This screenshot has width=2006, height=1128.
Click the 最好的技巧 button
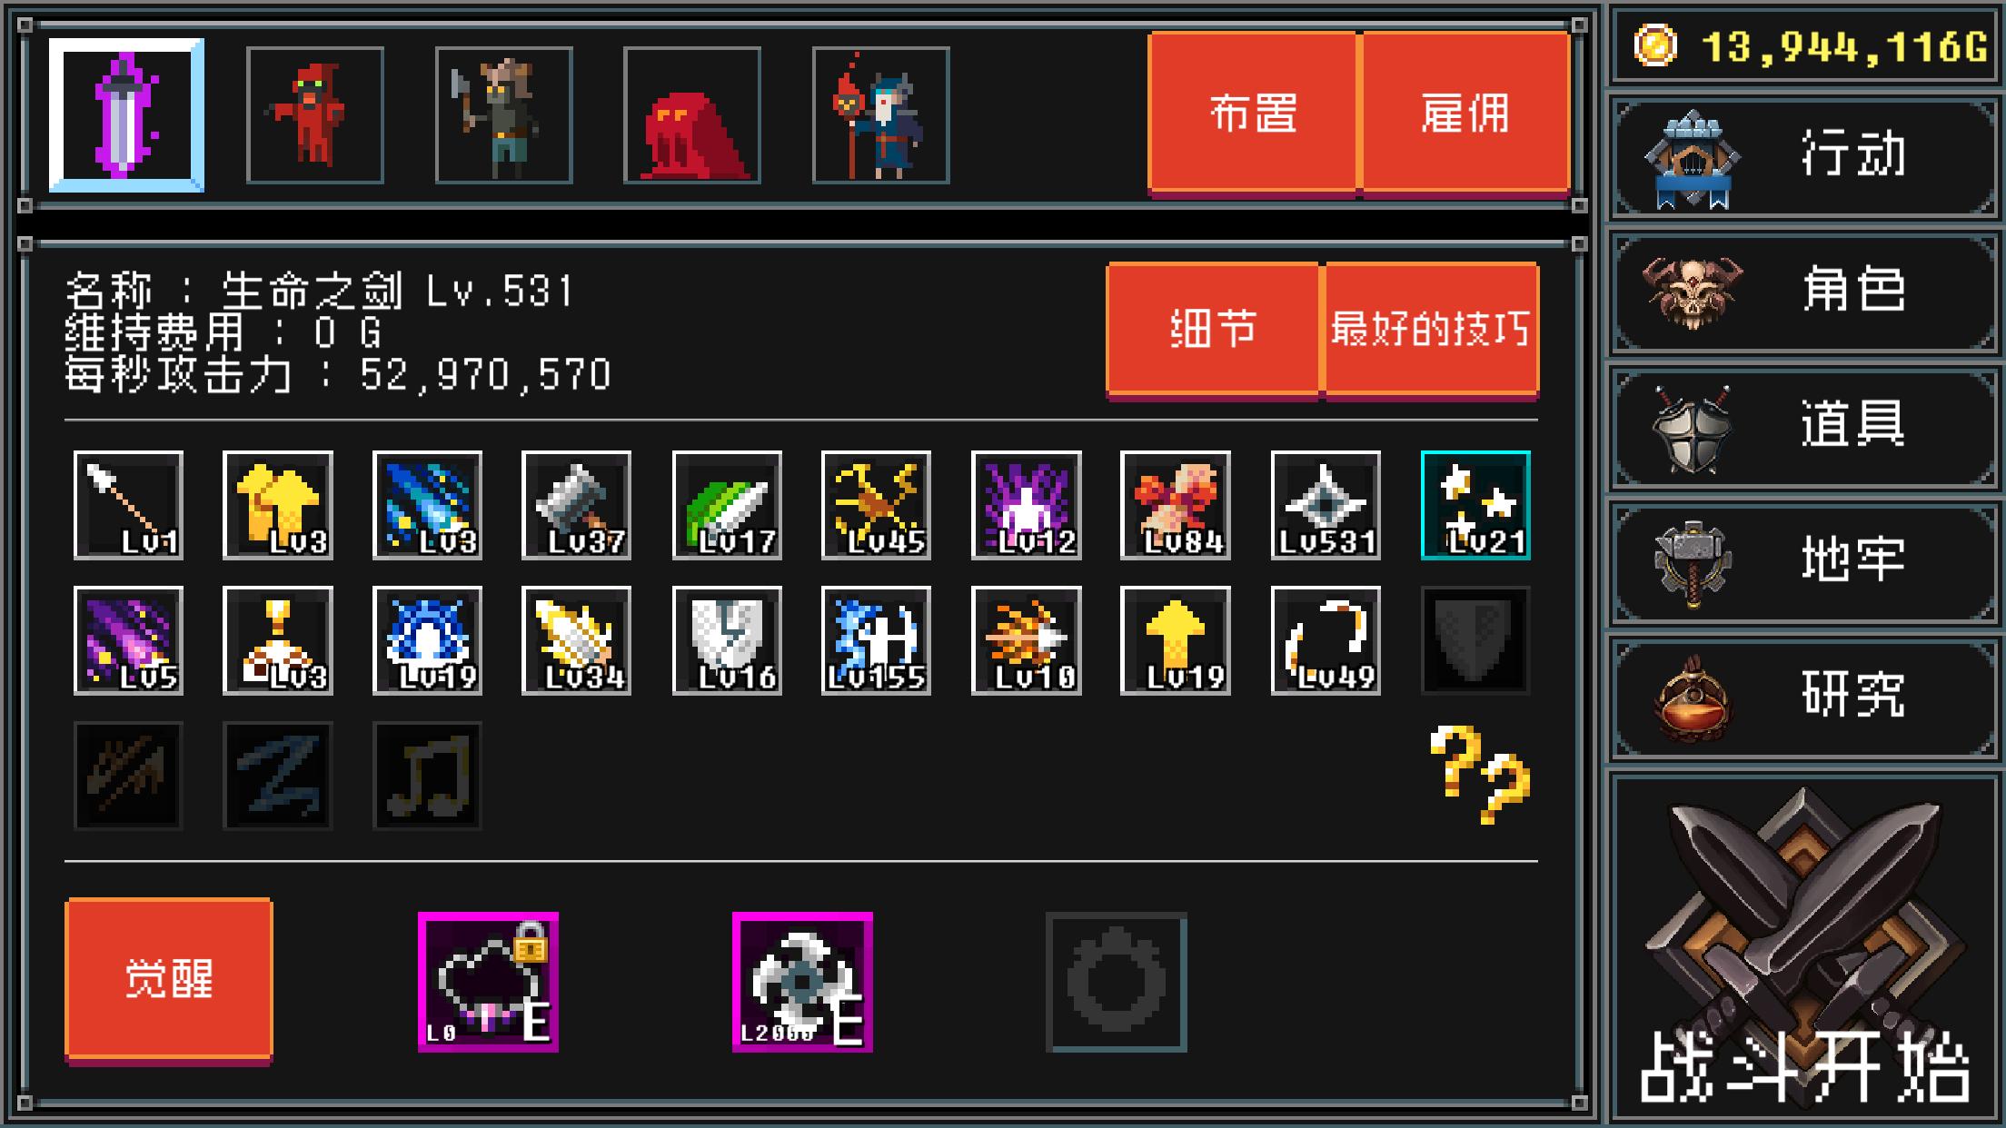[1431, 329]
